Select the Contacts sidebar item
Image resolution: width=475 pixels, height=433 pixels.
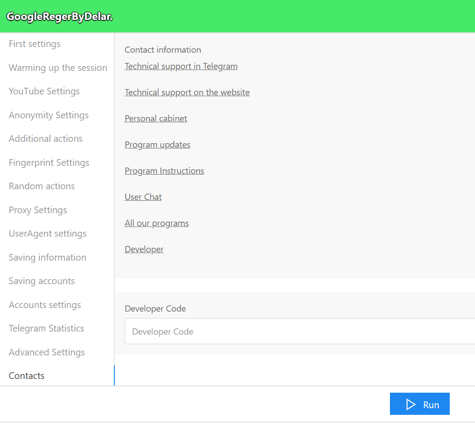pyautogui.click(x=27, y=376)
